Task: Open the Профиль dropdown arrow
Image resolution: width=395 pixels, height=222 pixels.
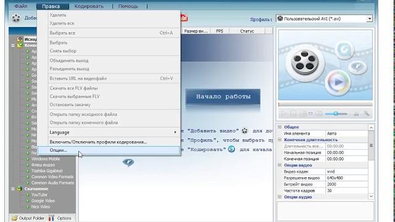Action: 370,18
